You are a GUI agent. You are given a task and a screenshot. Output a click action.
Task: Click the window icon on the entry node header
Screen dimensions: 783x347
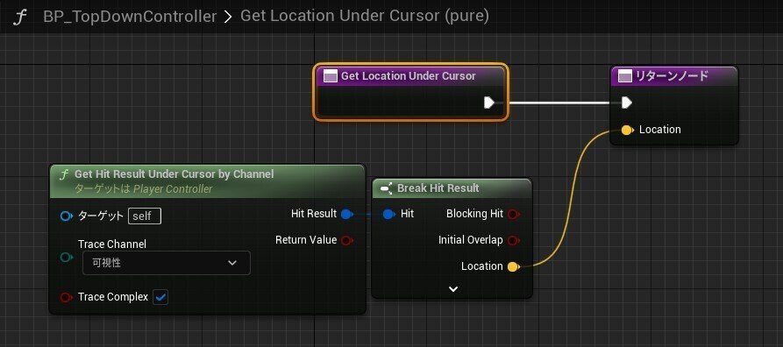[330, 76]
